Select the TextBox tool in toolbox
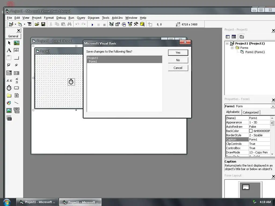 coord(16,50)
